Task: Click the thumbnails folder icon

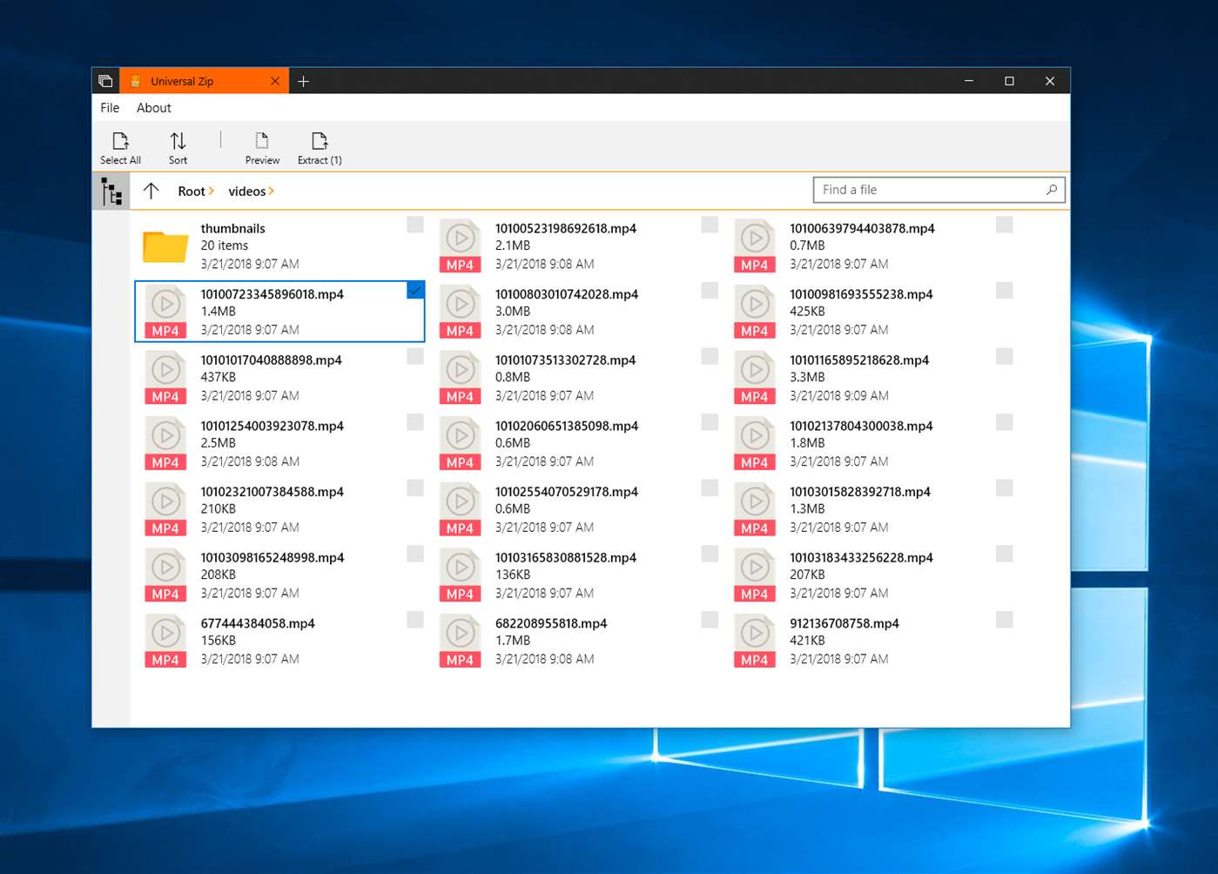Action: [x=165, y=246]
